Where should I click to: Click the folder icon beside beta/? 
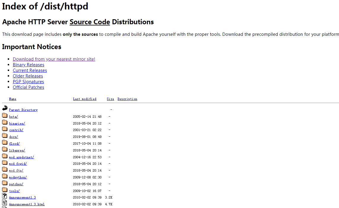[x=5, y=115]
